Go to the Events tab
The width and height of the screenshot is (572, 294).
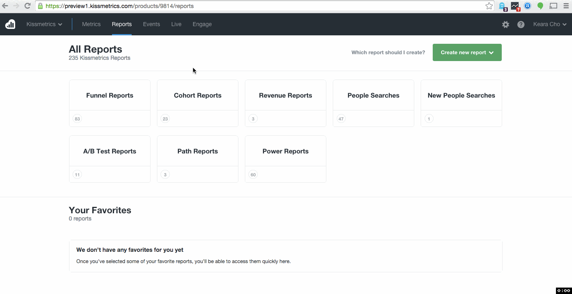point(151,24)
